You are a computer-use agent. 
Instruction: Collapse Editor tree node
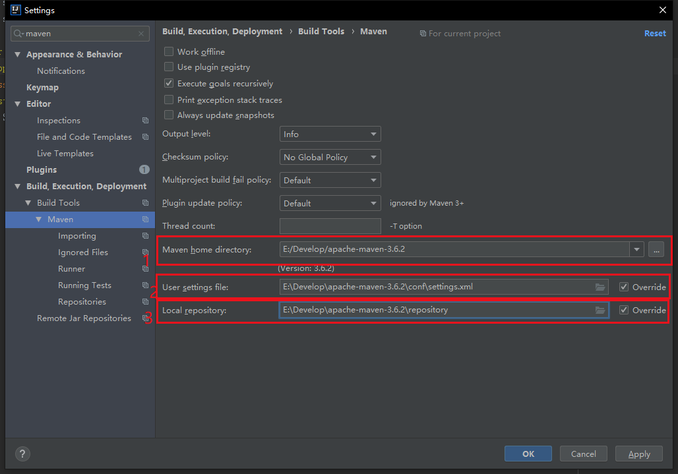17,104
